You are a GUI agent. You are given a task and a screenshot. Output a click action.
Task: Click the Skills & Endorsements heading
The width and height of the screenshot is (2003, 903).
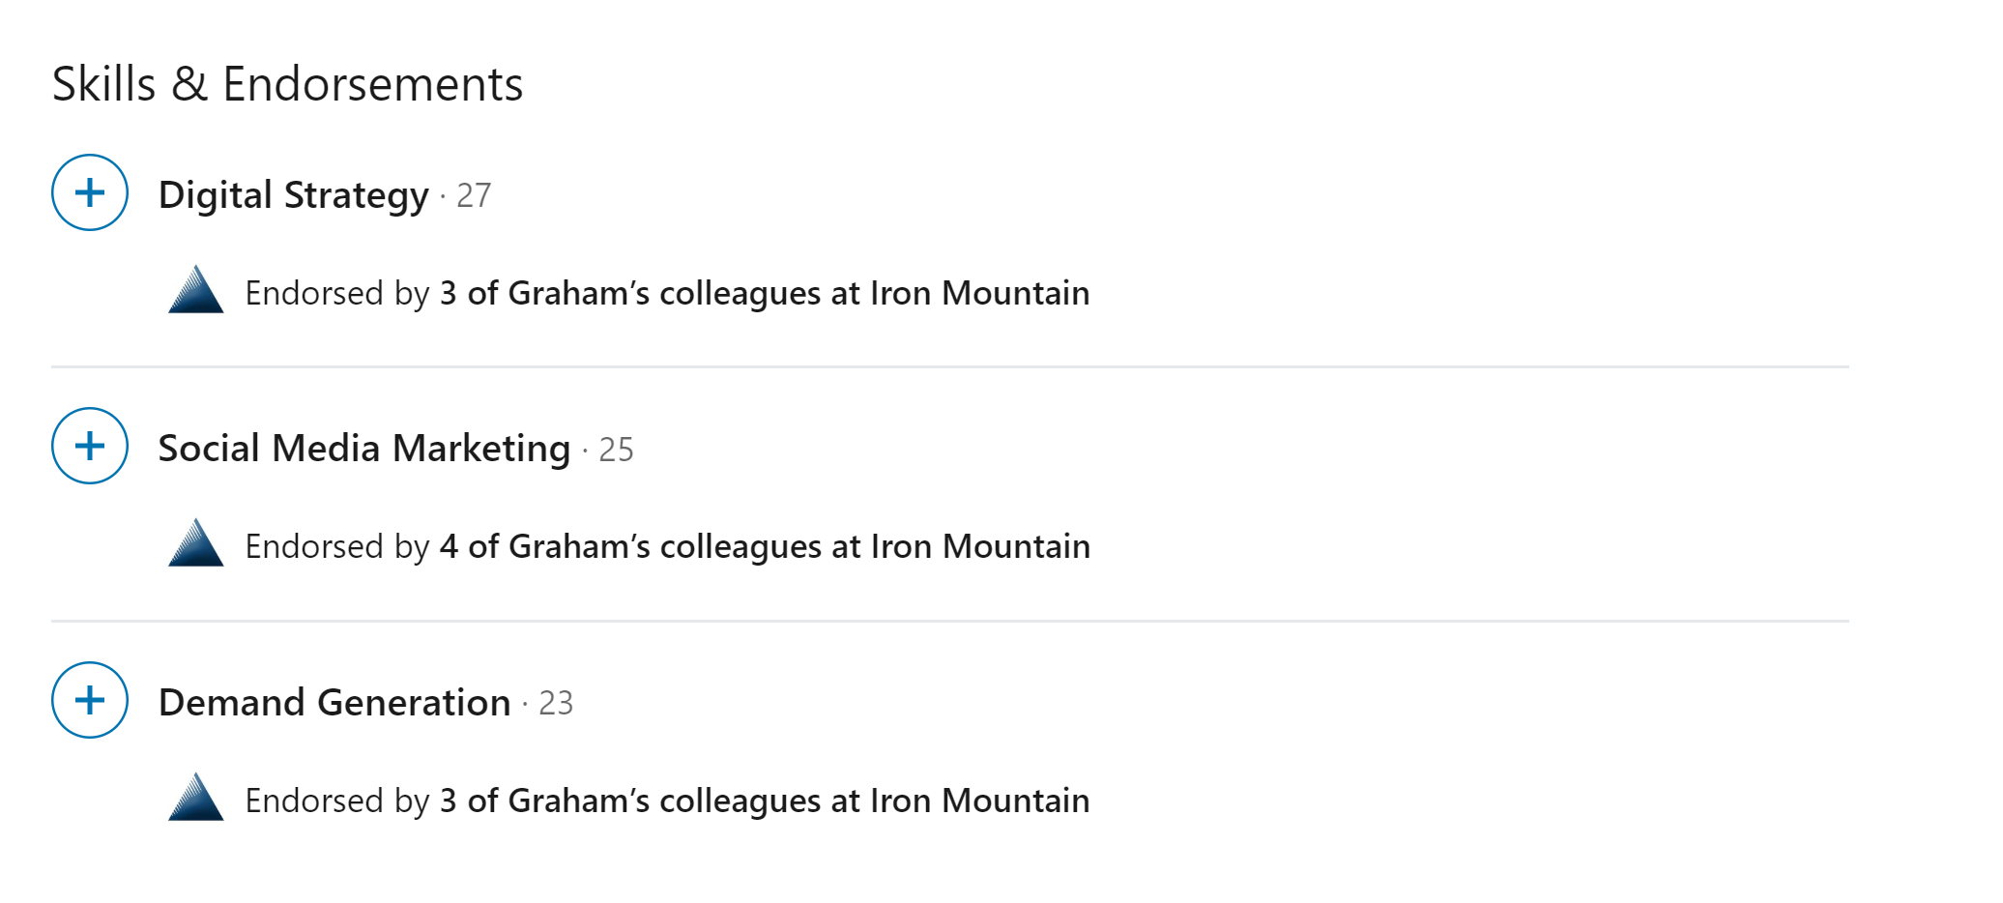click(x=287, y=84)
